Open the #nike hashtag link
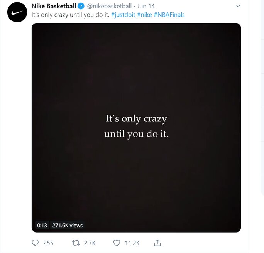The image size is (264, 253). [x=144, y=15]
